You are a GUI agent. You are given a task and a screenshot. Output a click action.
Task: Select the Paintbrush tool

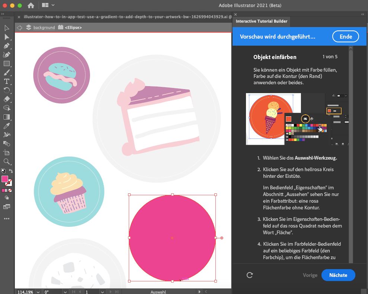click(7, 72)
